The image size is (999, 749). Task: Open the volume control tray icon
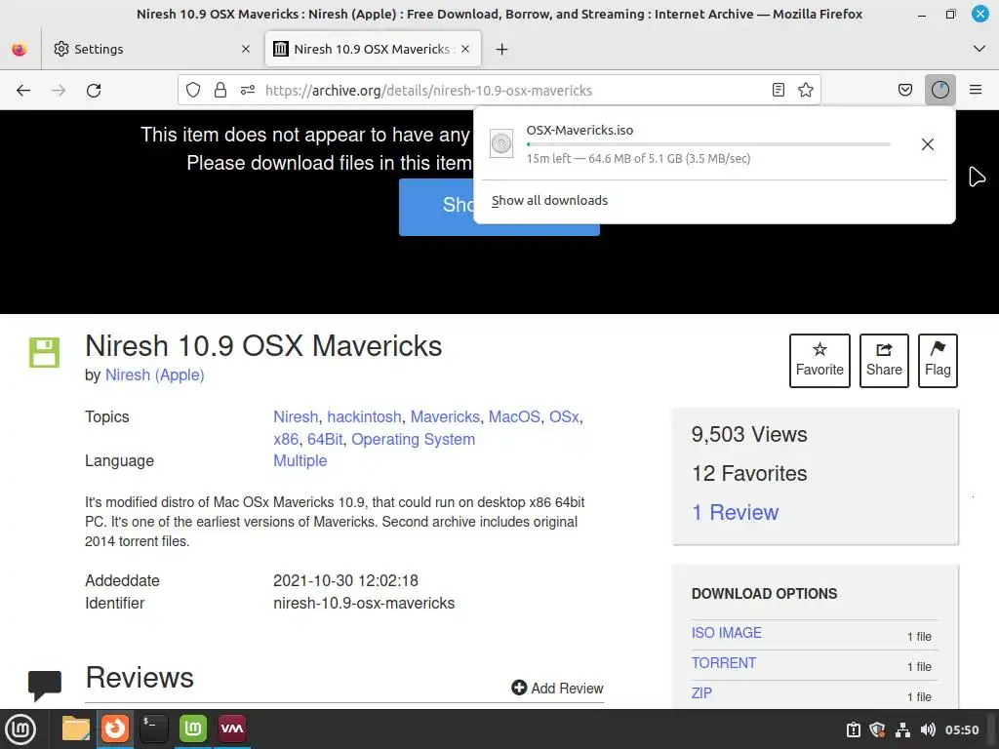pos(928,729)
